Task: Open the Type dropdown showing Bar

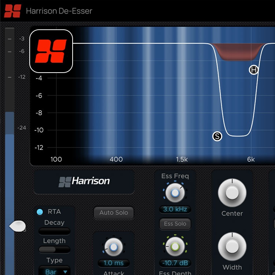Action: click(54, 271)
